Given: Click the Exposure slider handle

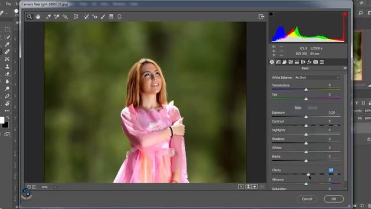Looking at the screenshot, I should (x=306, y=117).
